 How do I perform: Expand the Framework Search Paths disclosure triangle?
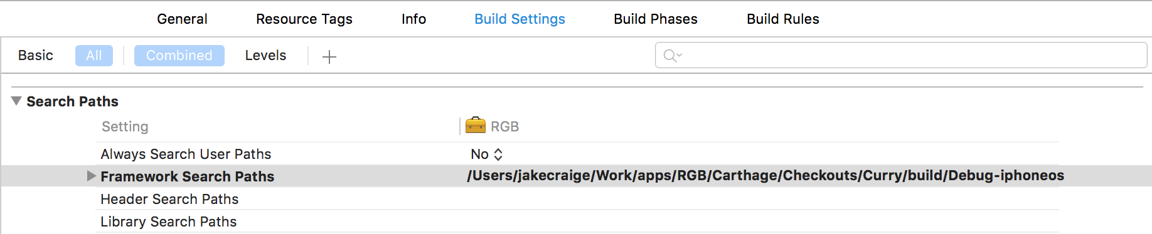click(92, 176)
